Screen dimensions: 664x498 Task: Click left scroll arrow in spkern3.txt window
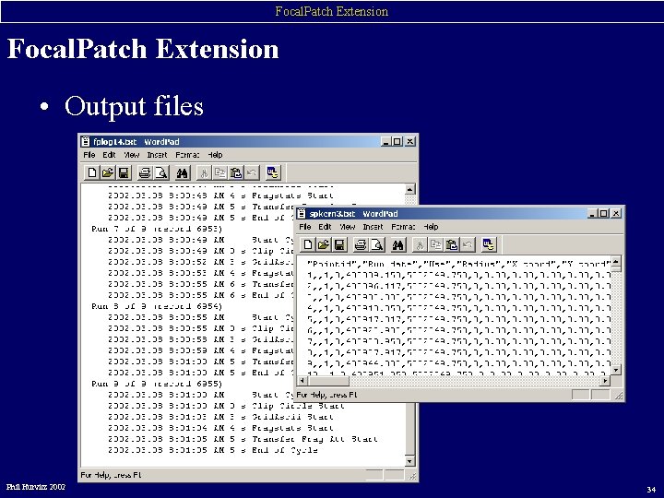pos(302,380)
